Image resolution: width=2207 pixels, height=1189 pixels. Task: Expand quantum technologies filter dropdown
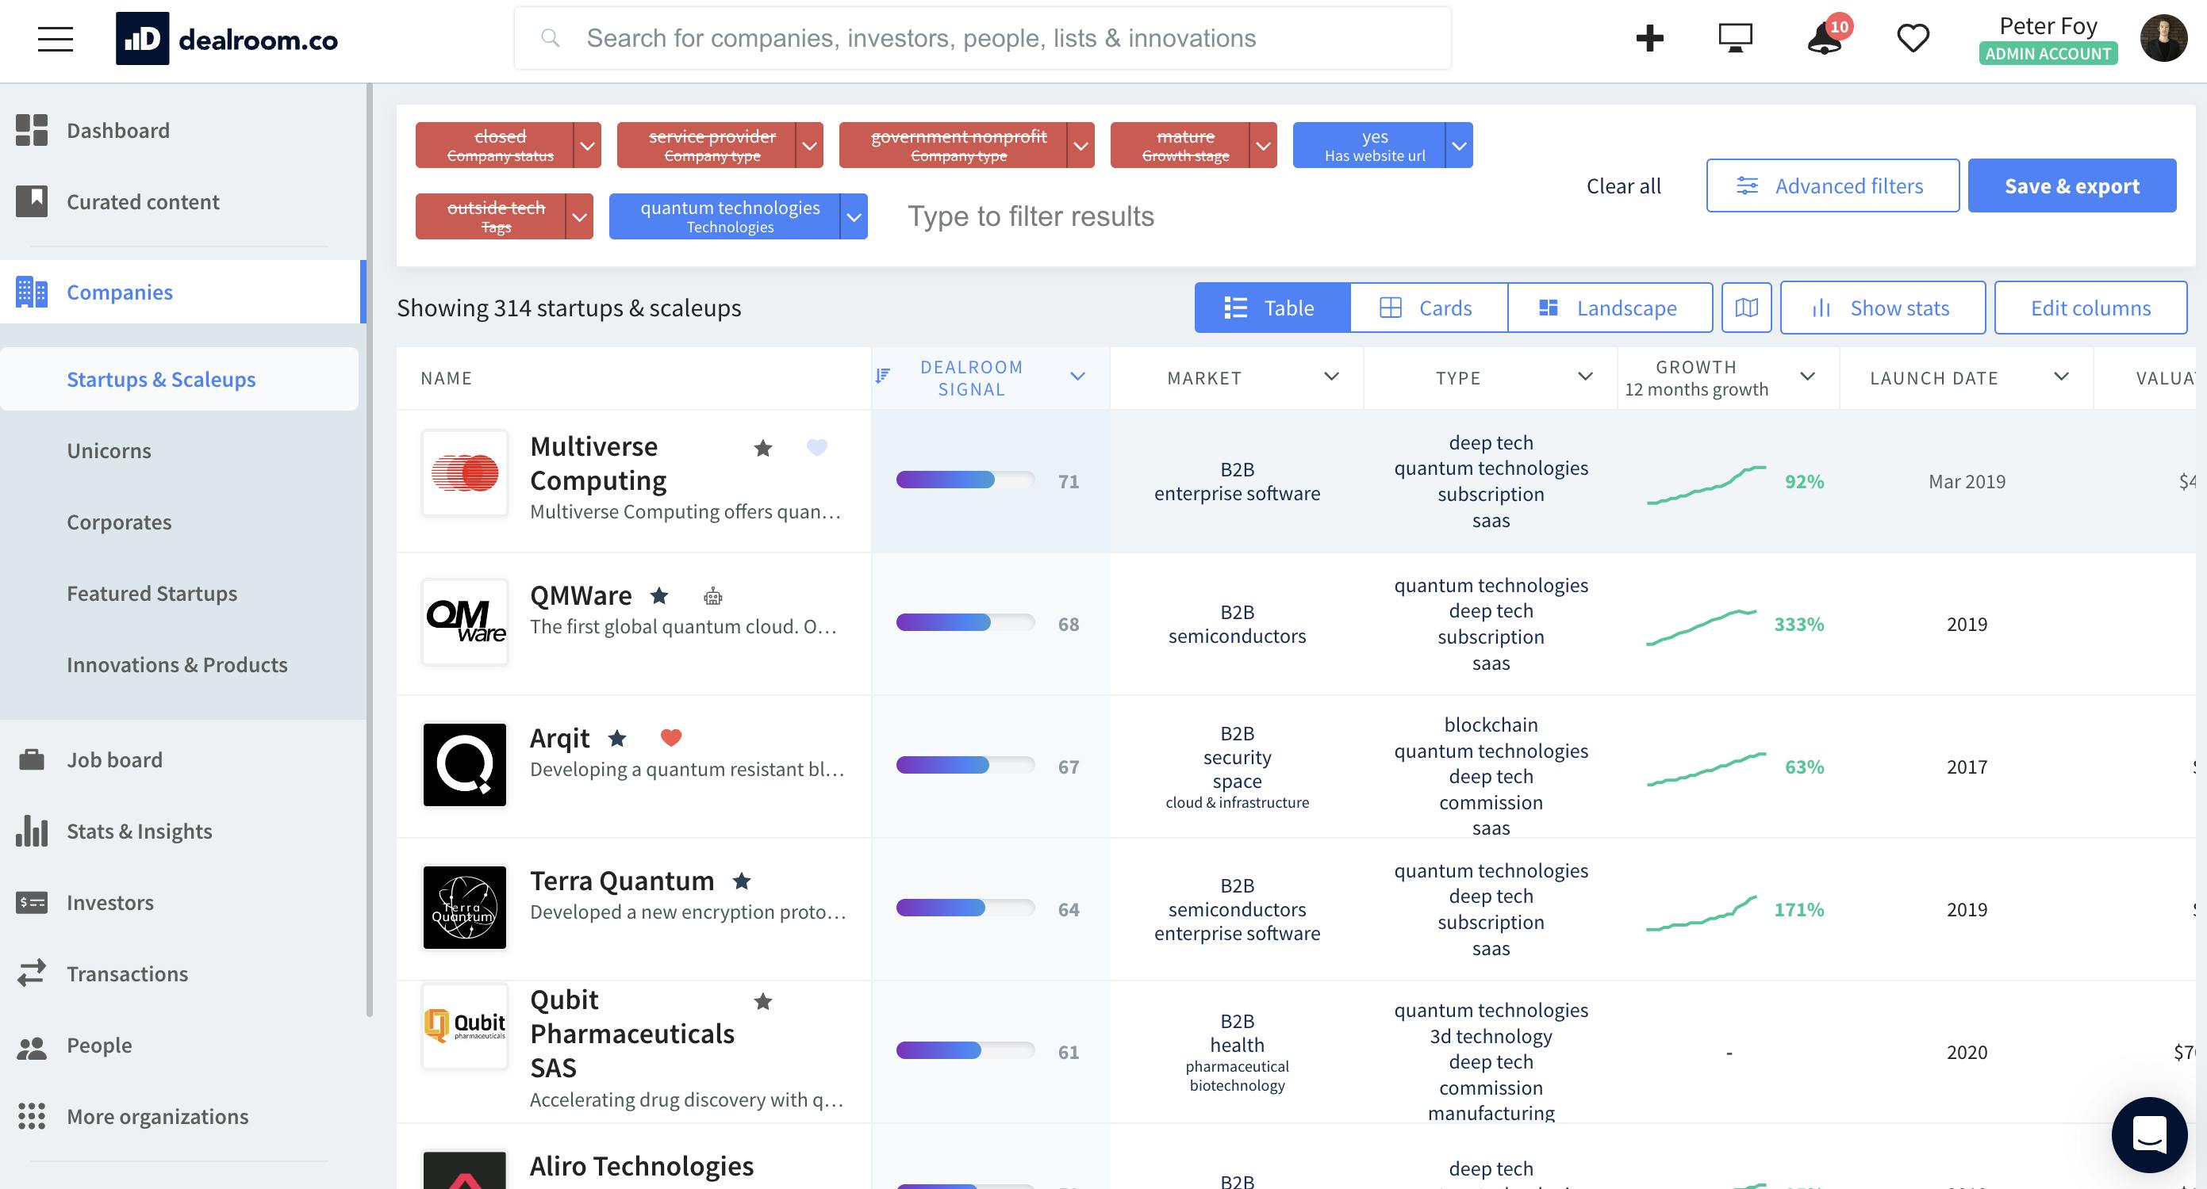pyautogui.click(x=854, y=216)
